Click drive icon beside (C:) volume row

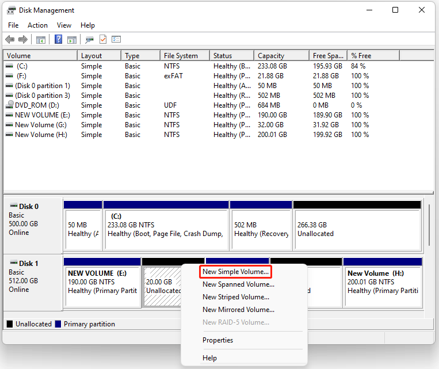pos(9,66)
